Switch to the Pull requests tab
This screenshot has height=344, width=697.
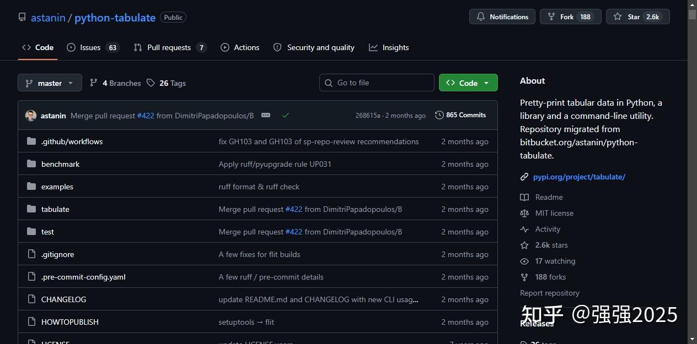point(170,47)
